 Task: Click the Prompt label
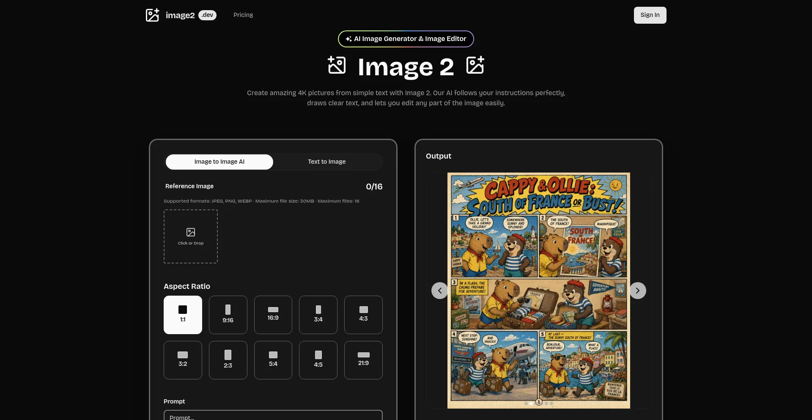(174, 401)
